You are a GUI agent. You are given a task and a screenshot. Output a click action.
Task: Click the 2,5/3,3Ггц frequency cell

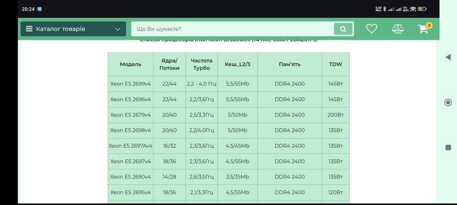point(202,115)
